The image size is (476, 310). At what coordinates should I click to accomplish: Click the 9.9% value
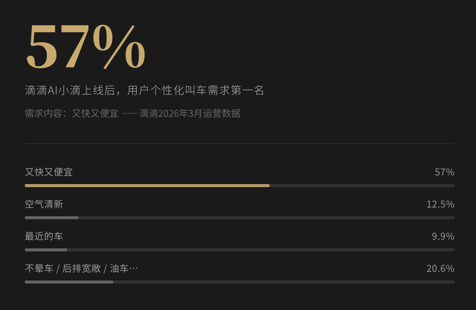click(x=443, y=236)
